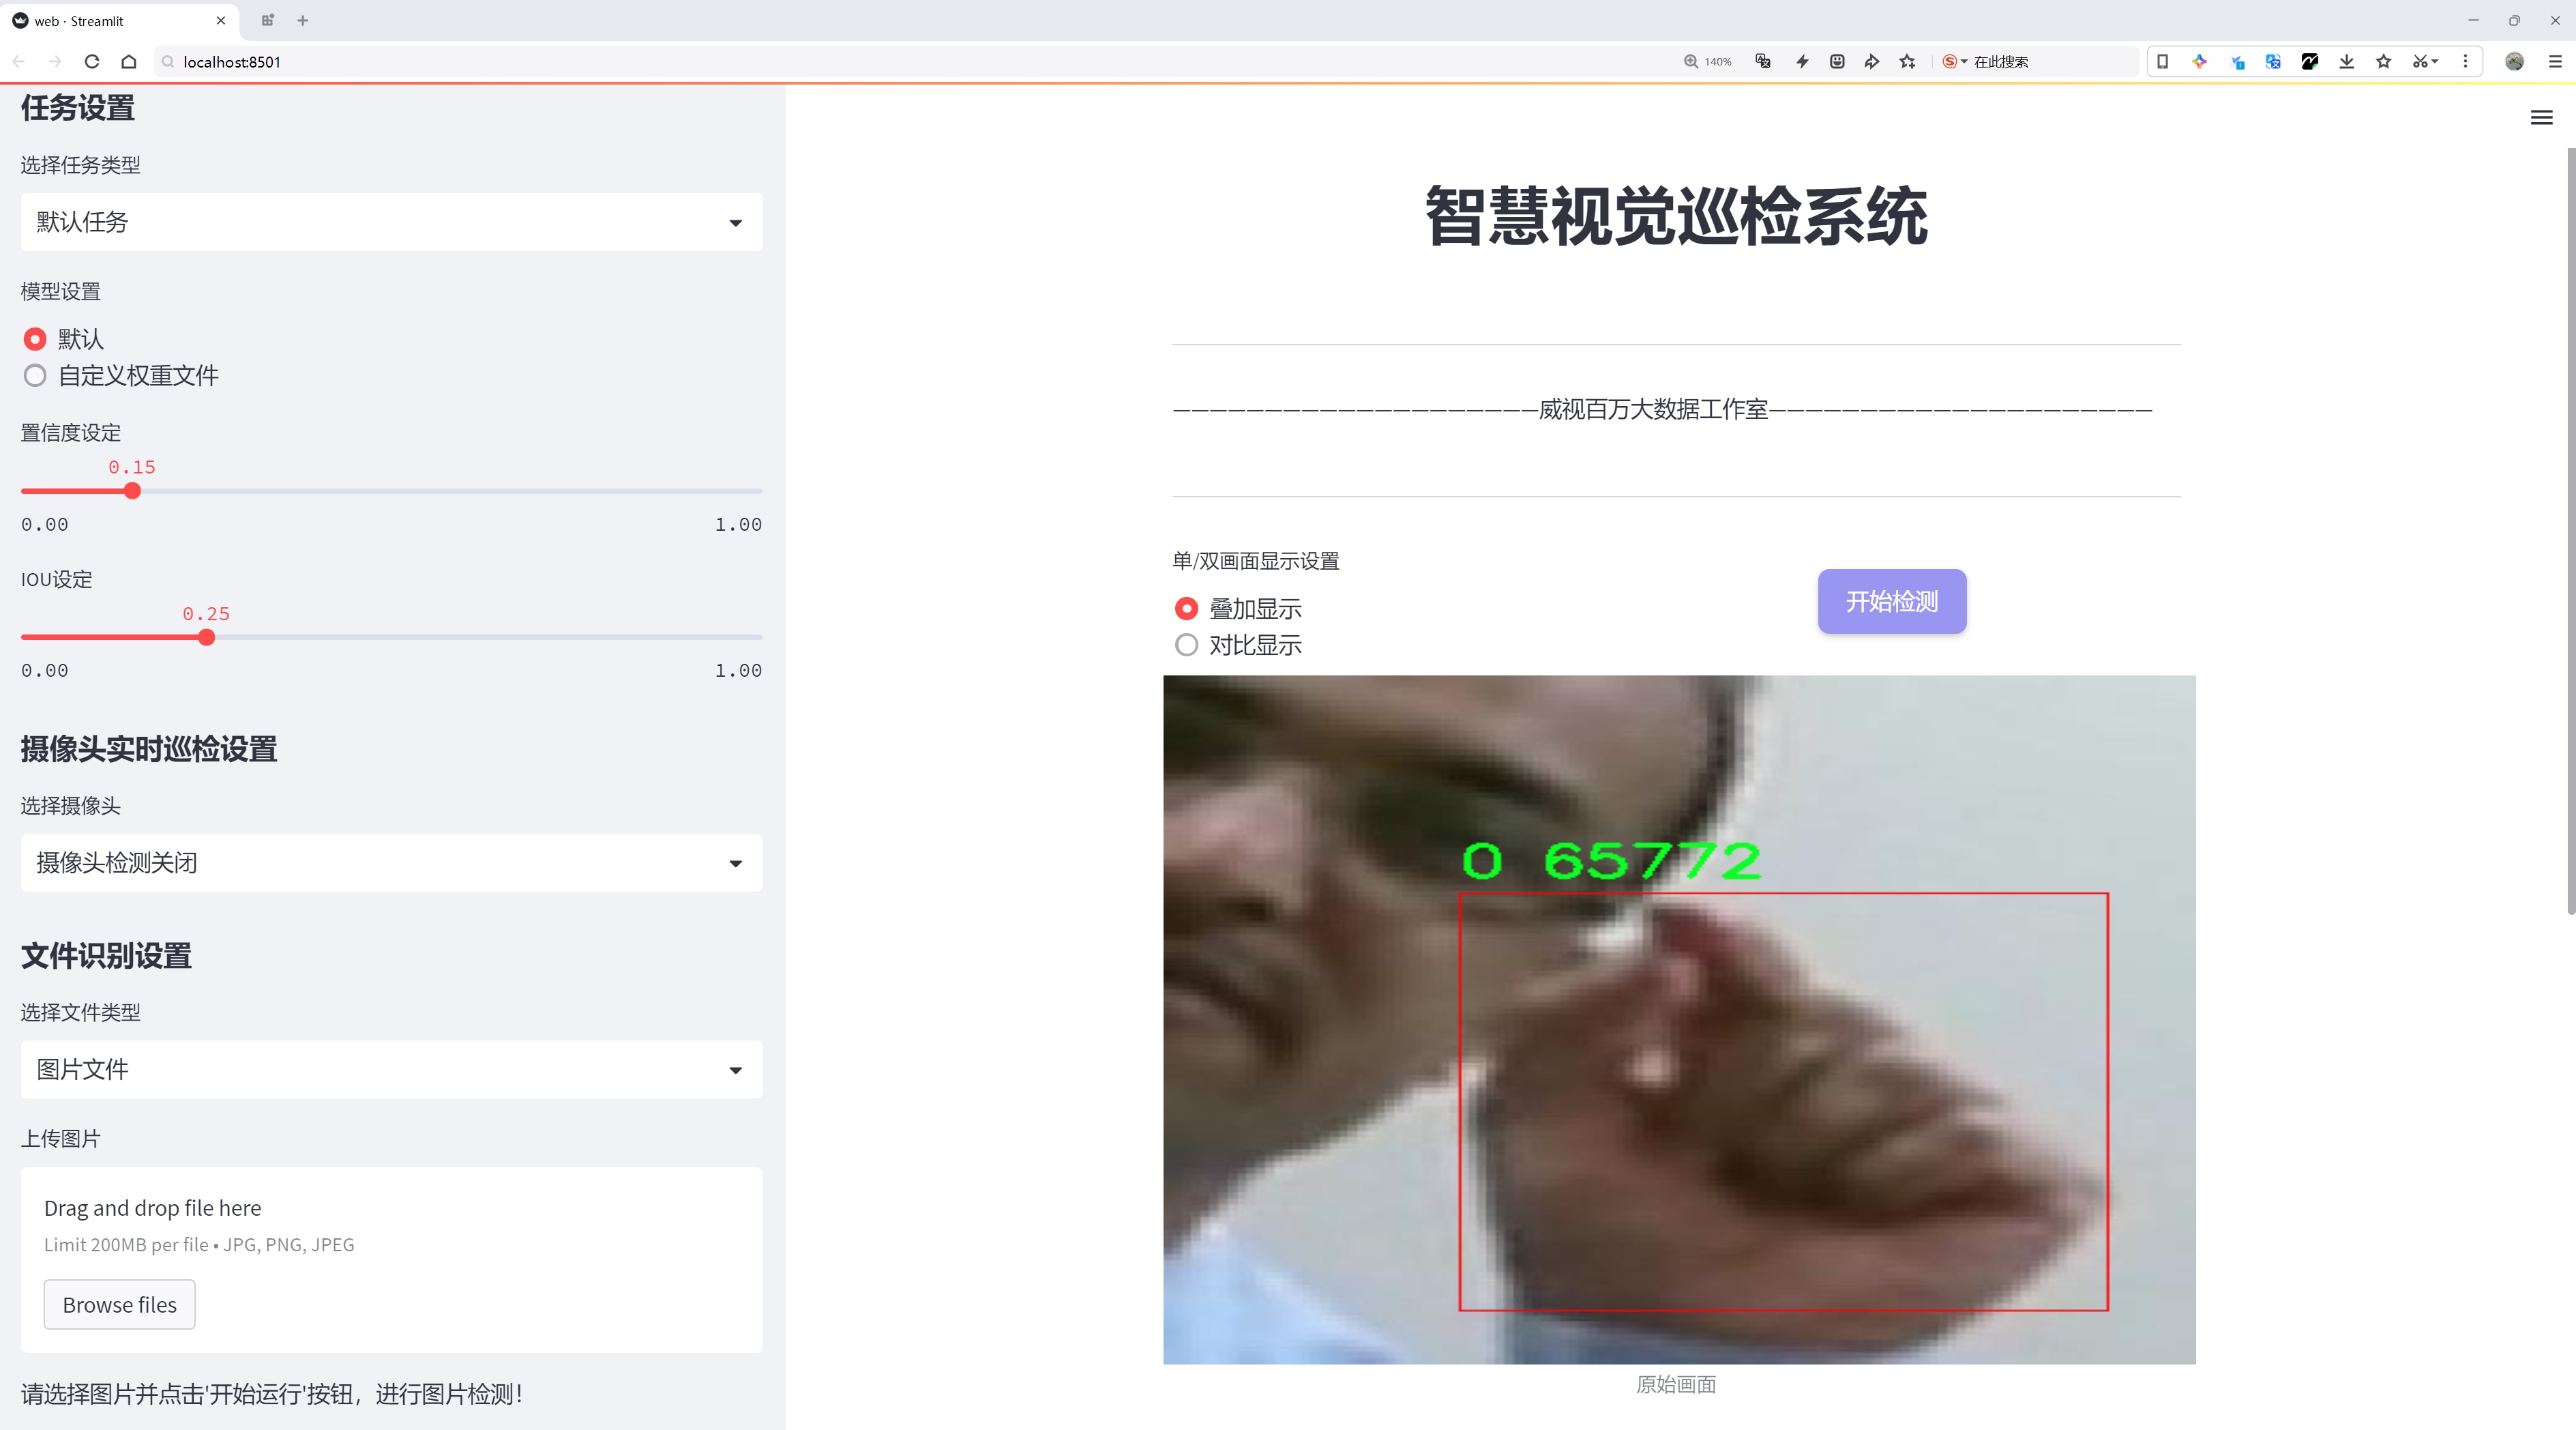Reload the current page

[92, 62]
